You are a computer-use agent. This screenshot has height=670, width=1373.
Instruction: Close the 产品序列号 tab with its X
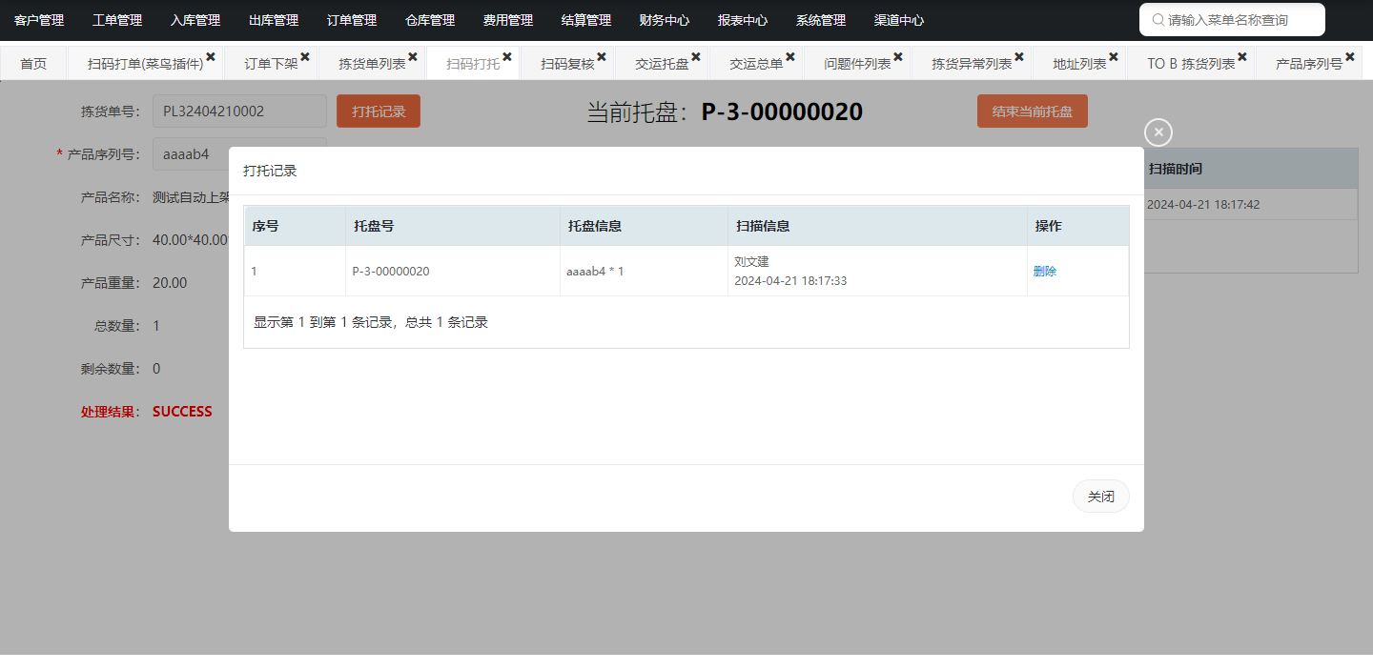coord(1350,57)
